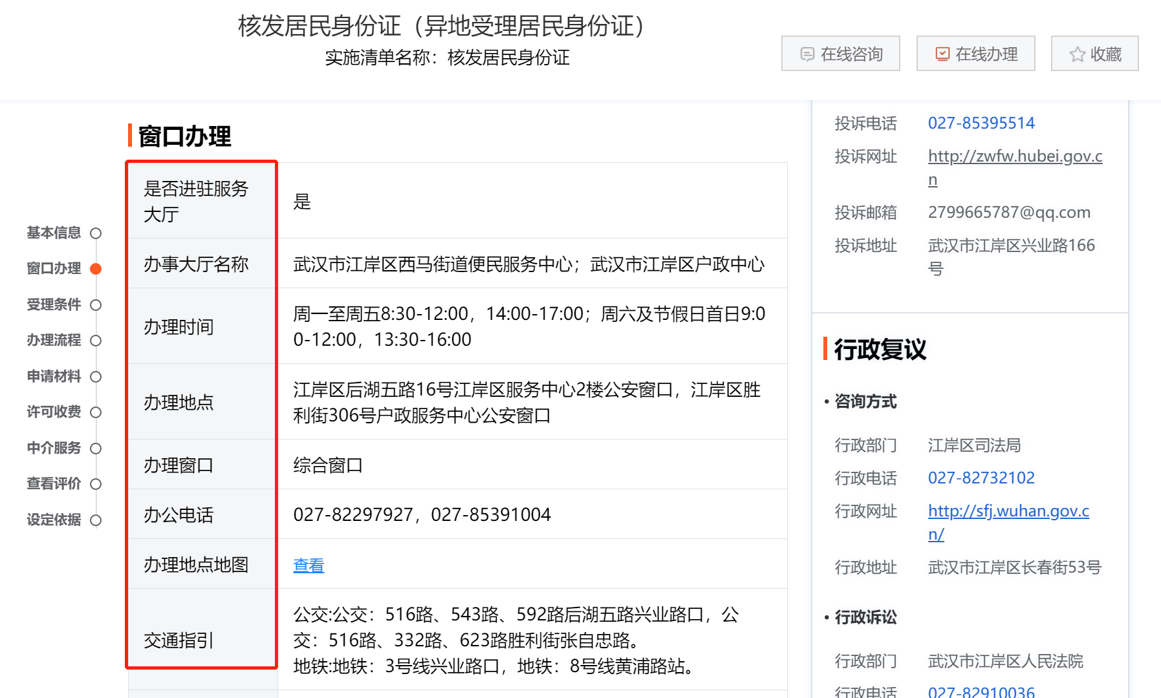
Task: Click the 基本信息 circle marker
Action: pos(96,233)
